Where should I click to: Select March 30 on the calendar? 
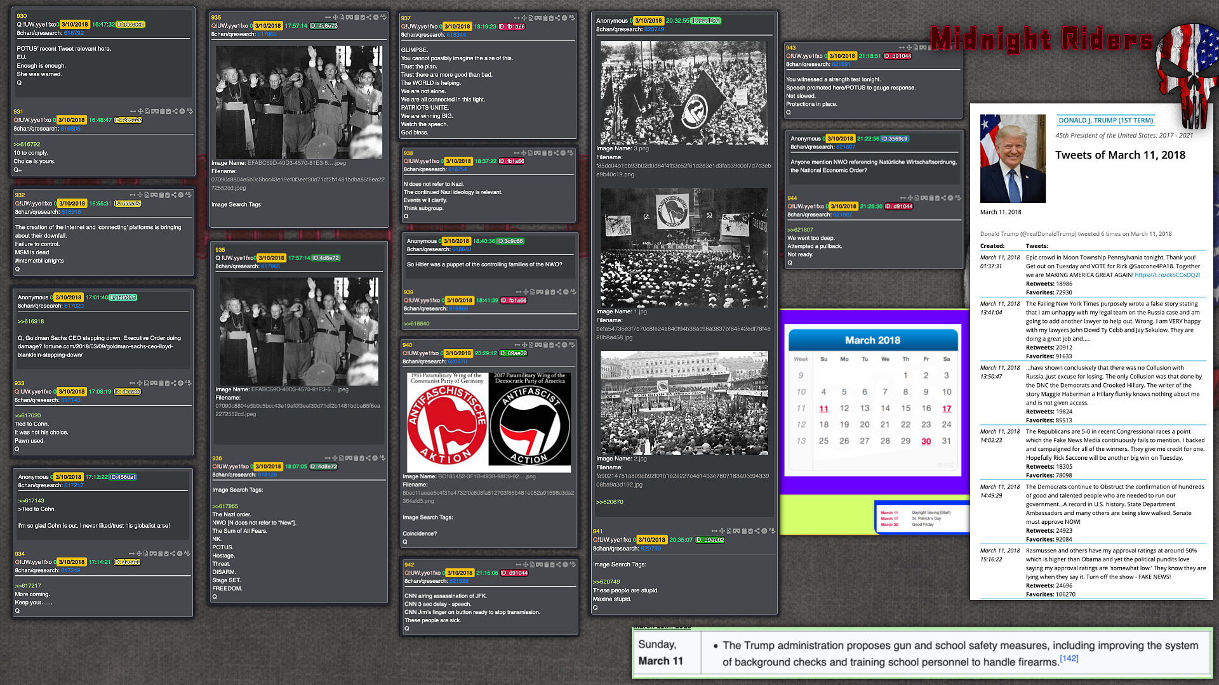(926, 441)
